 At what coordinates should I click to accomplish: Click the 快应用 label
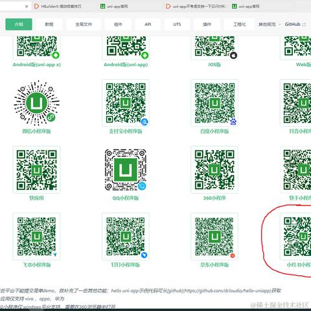[36, 198]
